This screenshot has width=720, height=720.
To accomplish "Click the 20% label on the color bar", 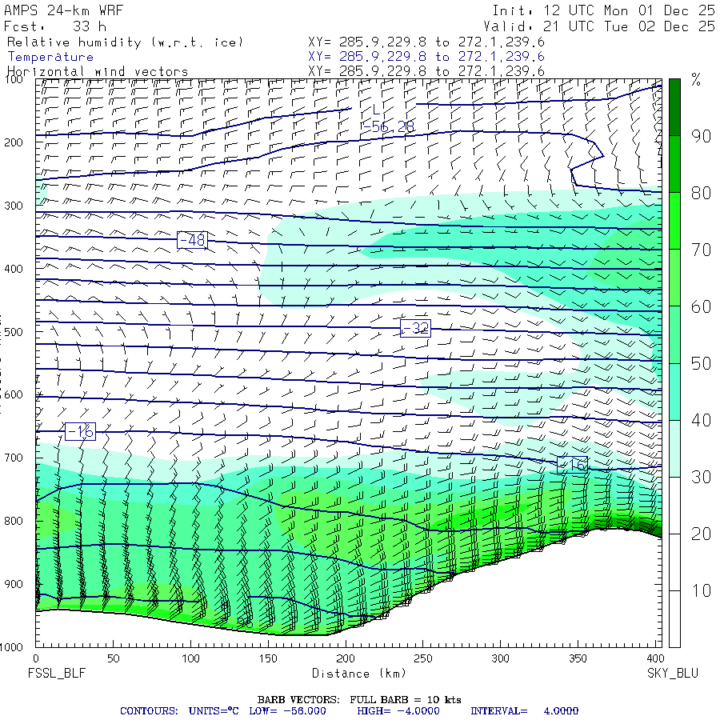I will tap(701, 534).
